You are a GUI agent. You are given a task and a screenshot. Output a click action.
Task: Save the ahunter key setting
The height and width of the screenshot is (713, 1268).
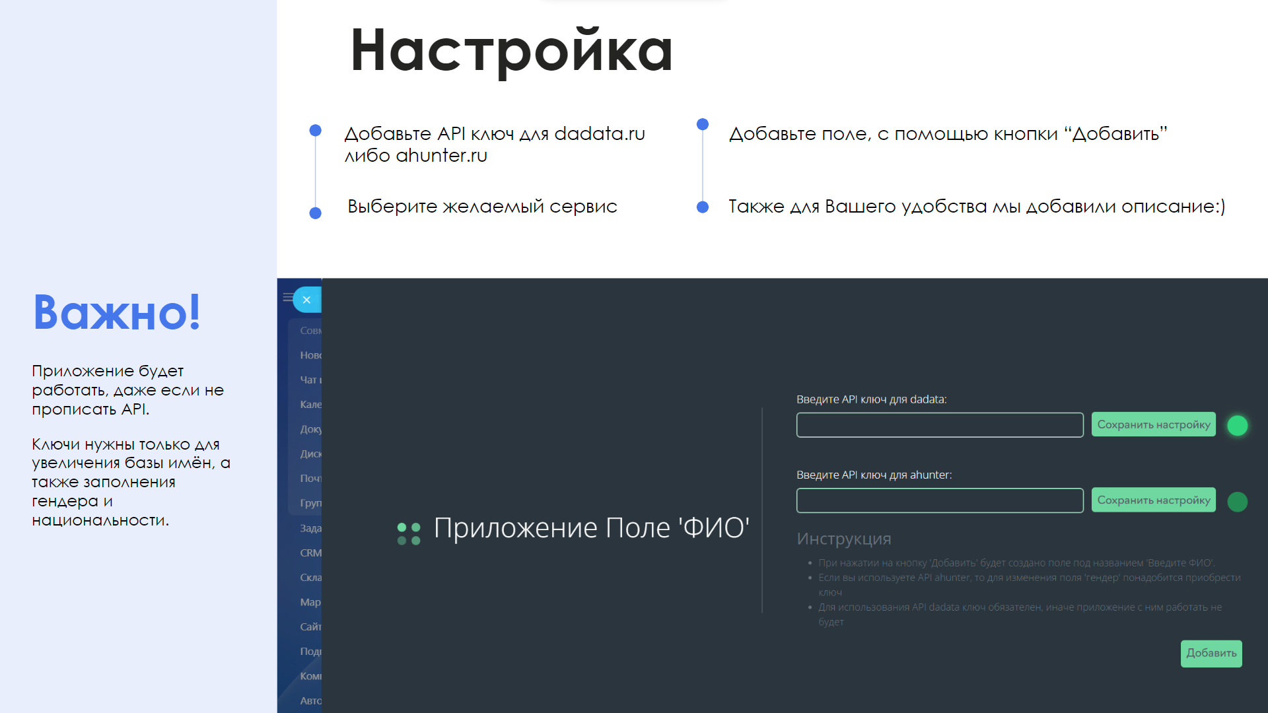(1153, 500)
